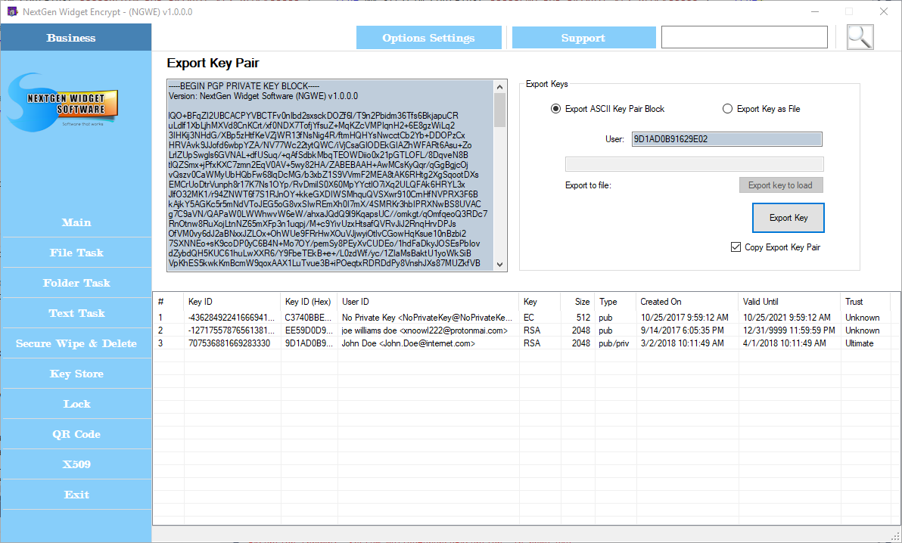Select the joe williams doe key row
This screenshot has width=902, height=543.
pos(521,330)
